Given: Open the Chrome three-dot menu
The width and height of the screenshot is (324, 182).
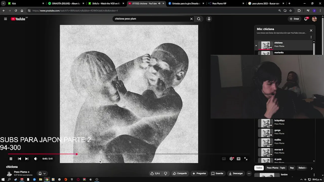Looking at the screenshot, I should click(x=320, y=11).
